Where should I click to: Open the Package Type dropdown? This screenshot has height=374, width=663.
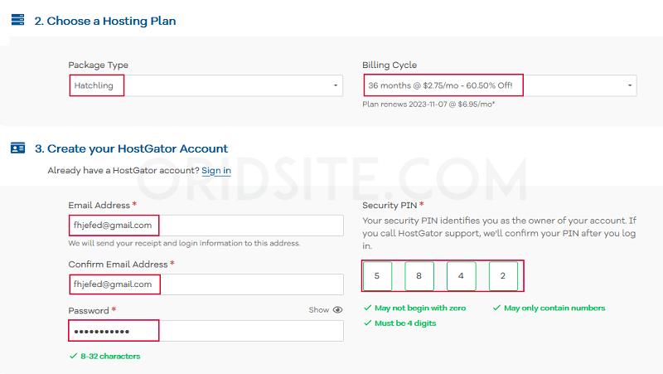[x=206, y=85]
